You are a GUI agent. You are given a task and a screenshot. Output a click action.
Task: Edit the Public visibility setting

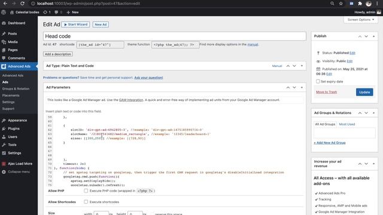pos(349,61)
